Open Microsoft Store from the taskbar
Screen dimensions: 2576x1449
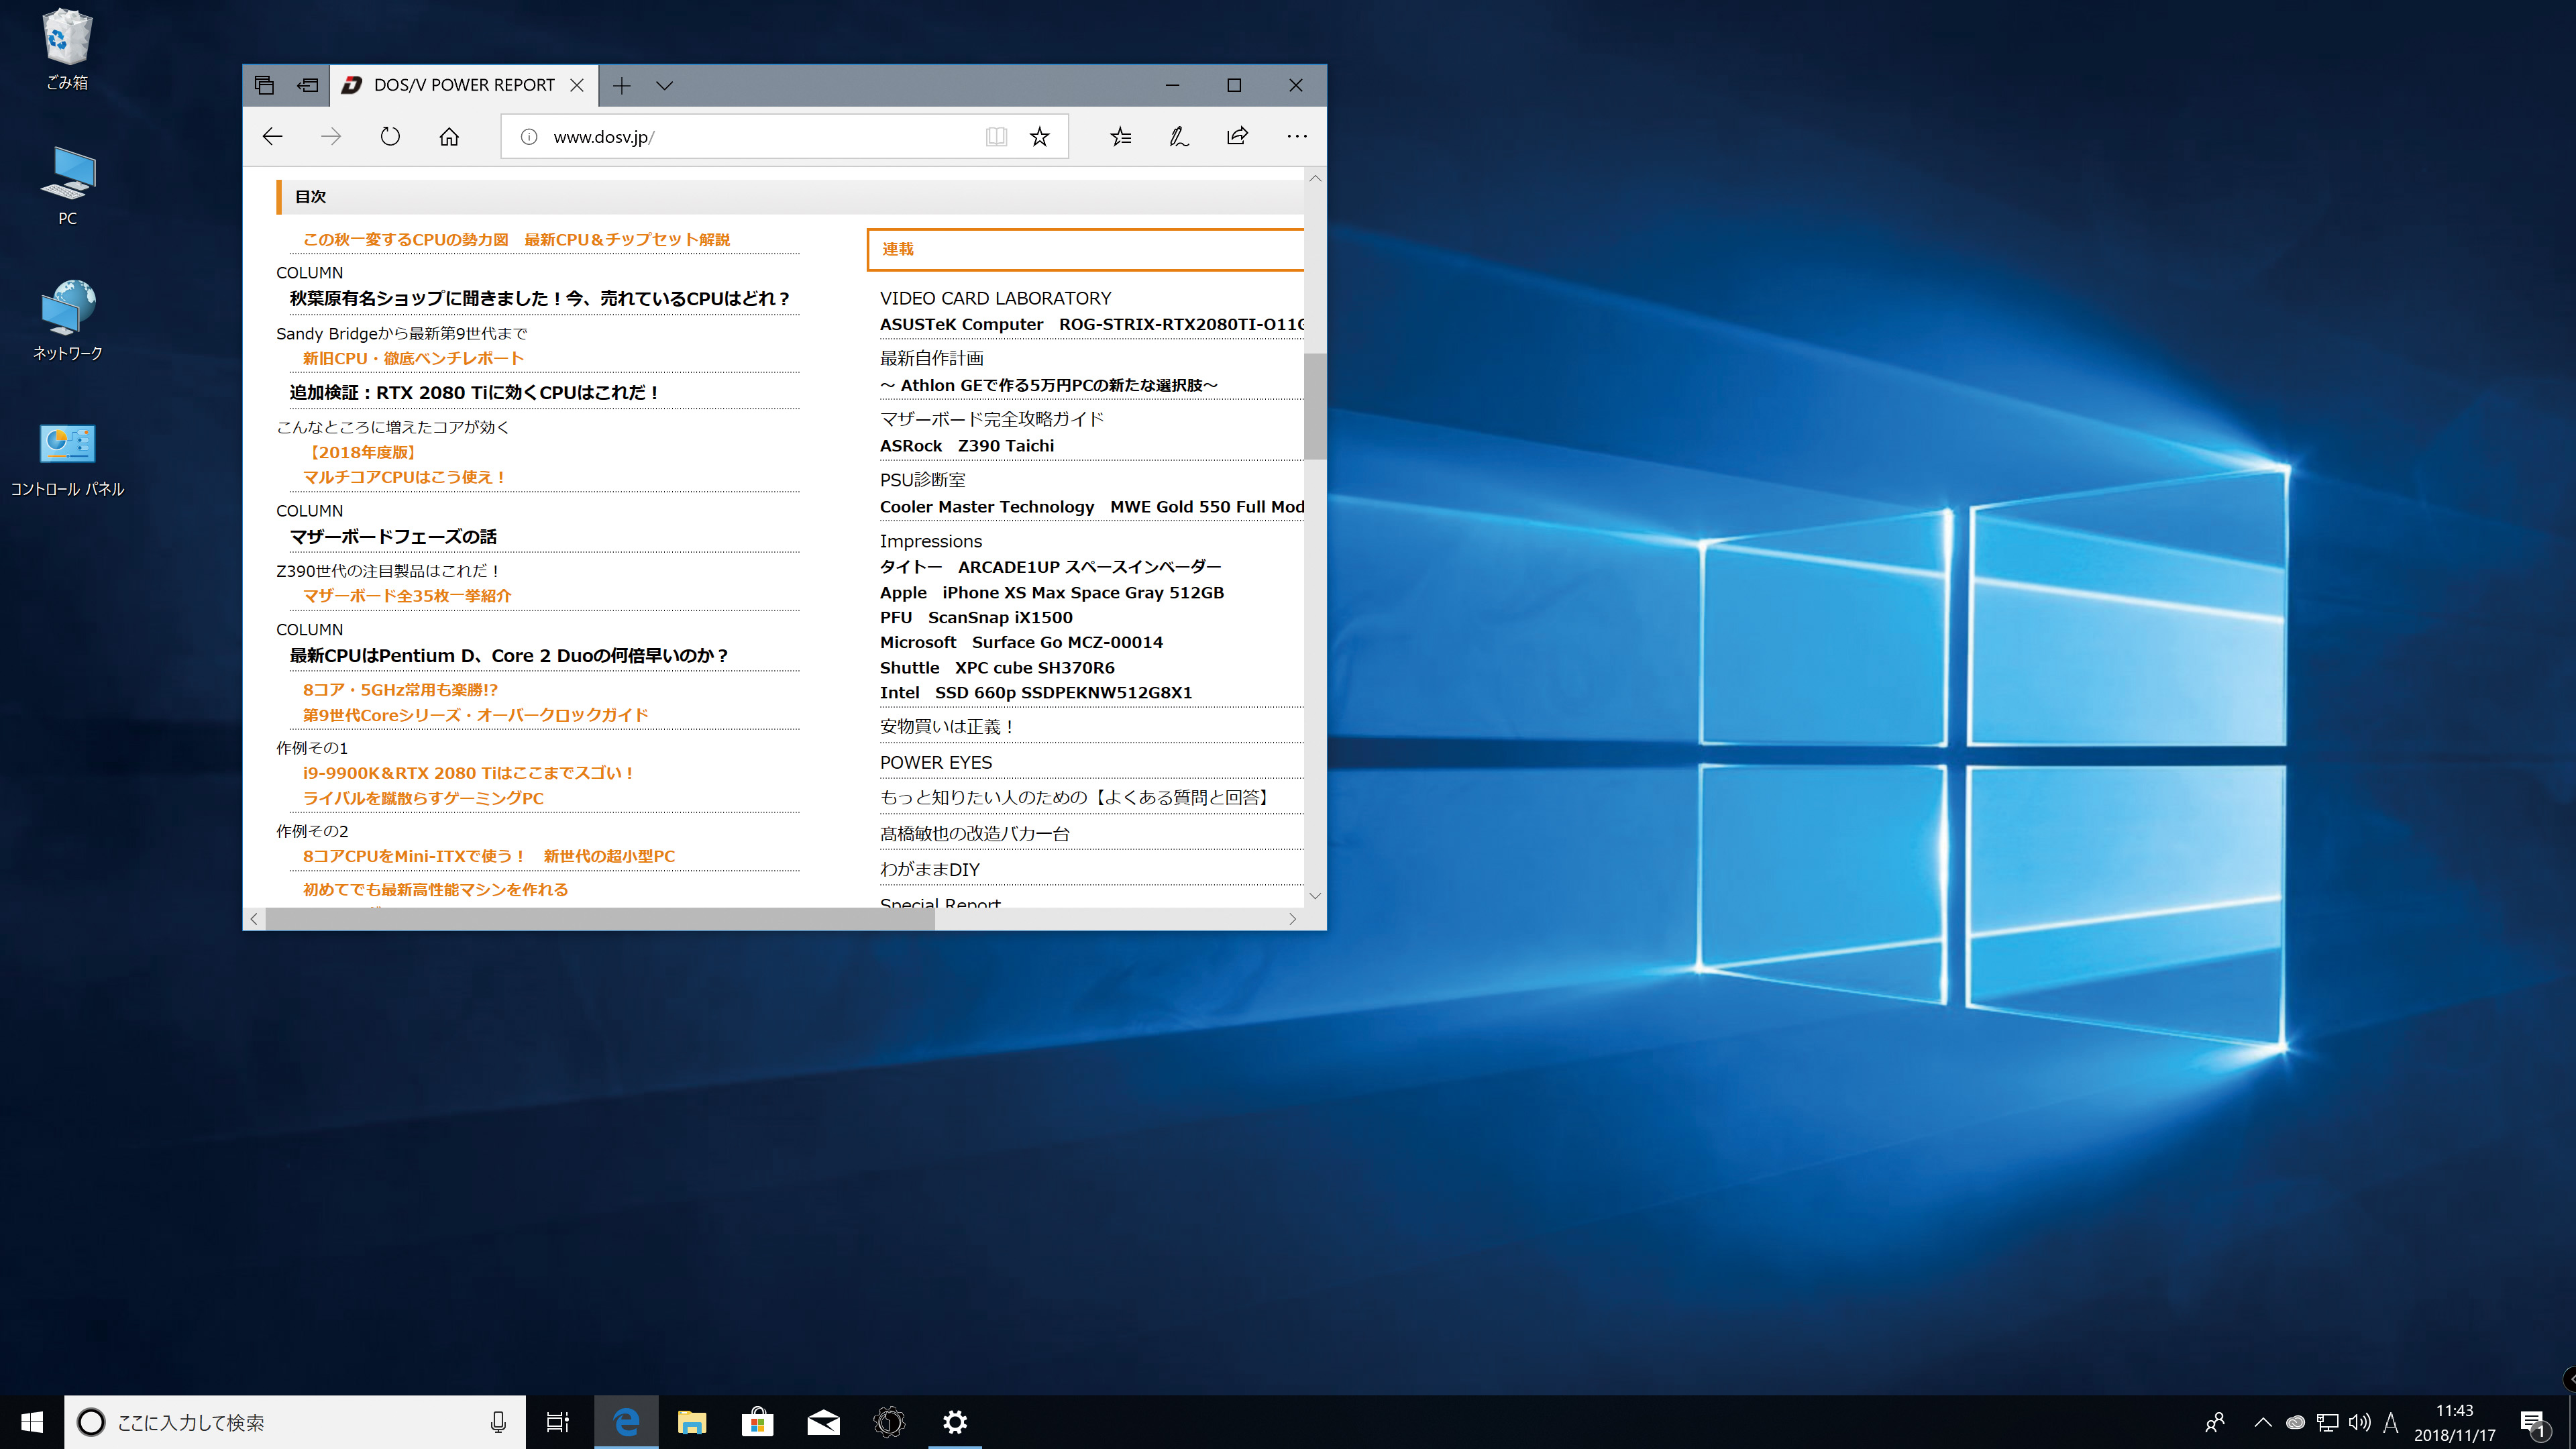tap(757, 1422)
